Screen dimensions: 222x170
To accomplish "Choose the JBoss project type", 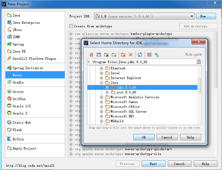I will point(35,30).
